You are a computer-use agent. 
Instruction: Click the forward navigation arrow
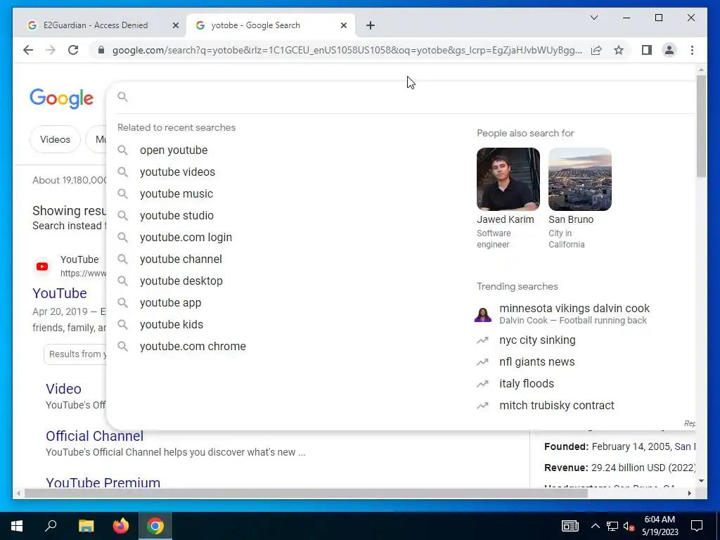click(51, 50)
